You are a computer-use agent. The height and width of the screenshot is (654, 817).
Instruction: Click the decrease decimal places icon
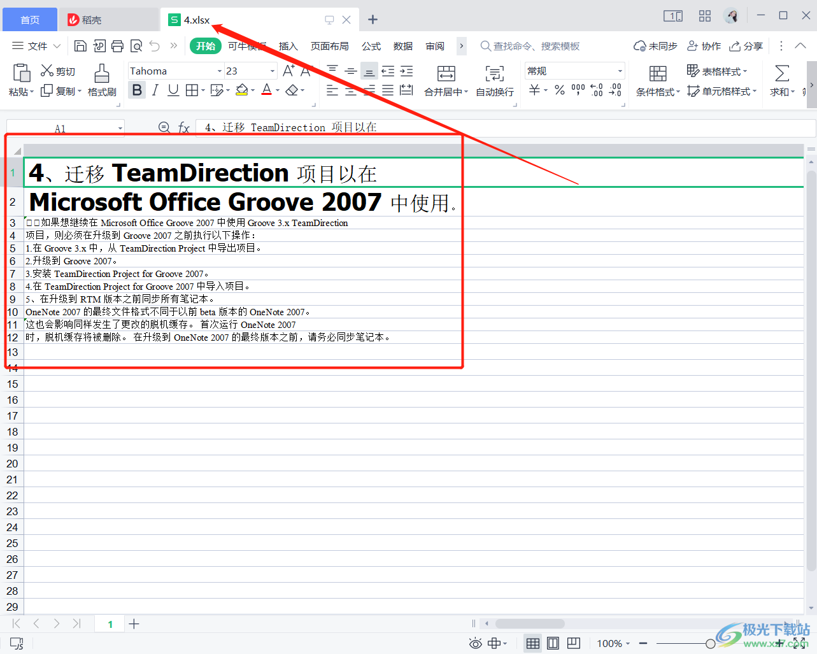615,90
